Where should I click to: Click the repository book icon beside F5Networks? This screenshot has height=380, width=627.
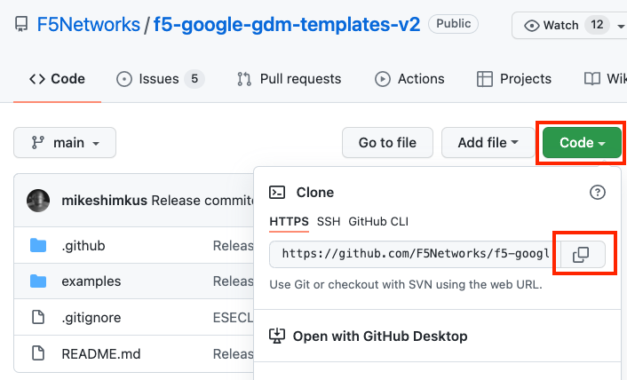(x=20, y=25)
